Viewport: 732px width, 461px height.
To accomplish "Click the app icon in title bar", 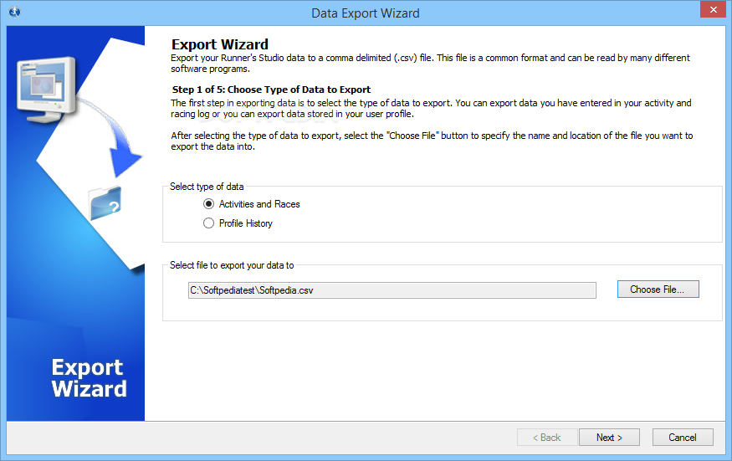I will (x=14, y=12).
